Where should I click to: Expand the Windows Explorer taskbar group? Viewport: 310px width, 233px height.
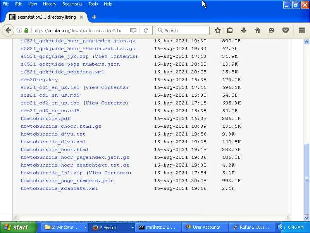[85, 228]
